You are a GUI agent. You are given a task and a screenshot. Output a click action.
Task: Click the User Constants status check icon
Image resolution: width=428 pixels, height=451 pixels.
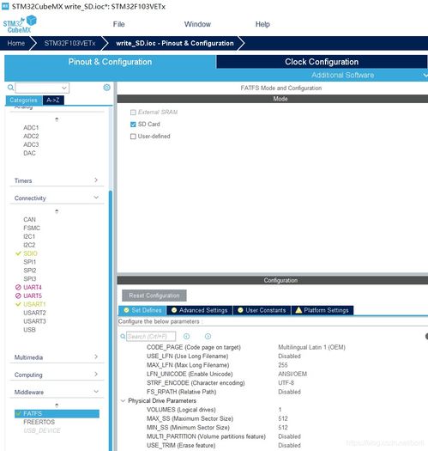(241, 310)
